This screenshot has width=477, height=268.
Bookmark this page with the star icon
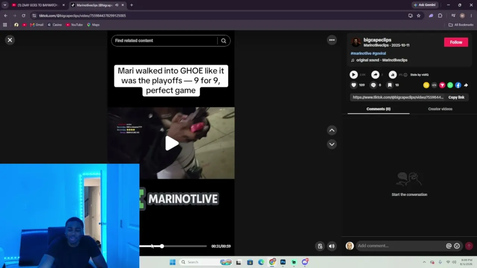point(418,16)
